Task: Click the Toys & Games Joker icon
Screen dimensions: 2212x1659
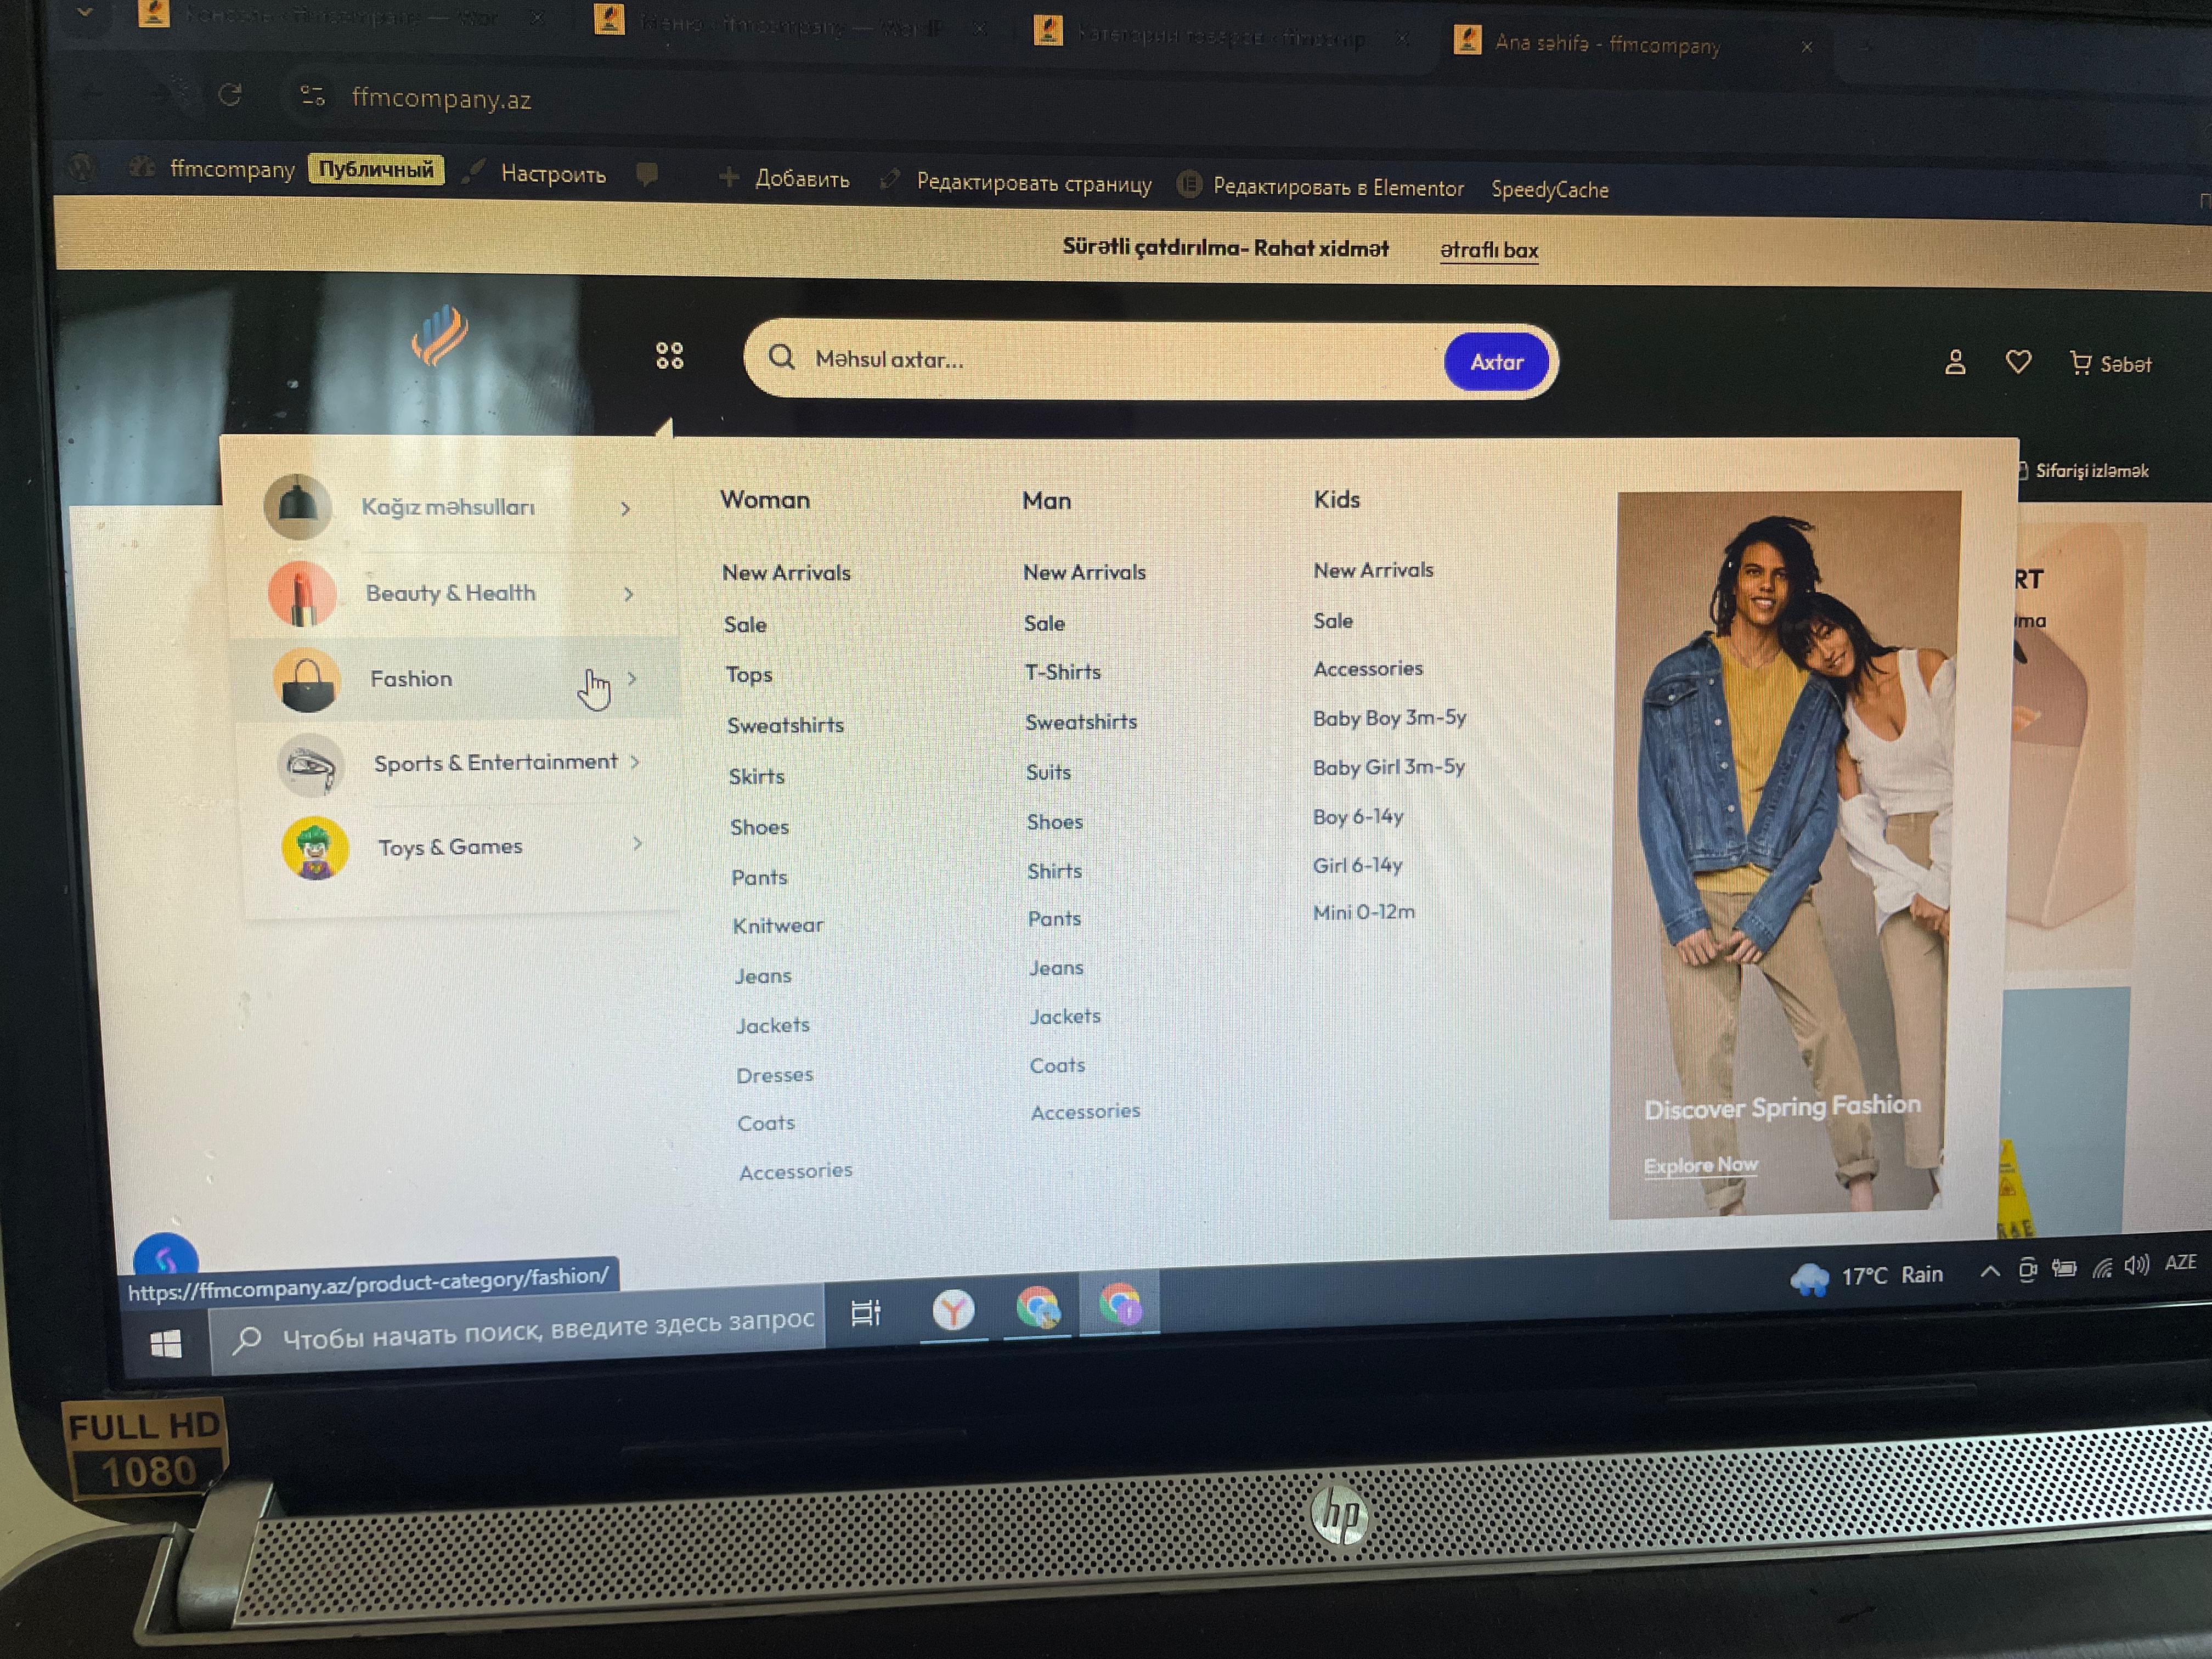Action: point(315,848)
